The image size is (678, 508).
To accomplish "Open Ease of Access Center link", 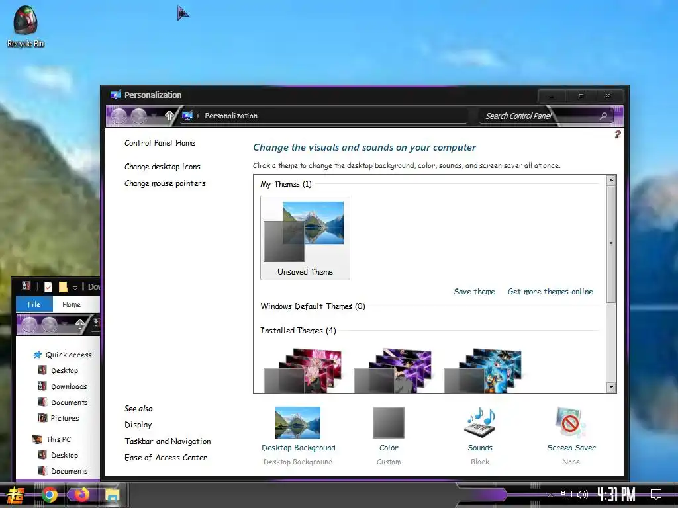I will [x=166, y=458].
